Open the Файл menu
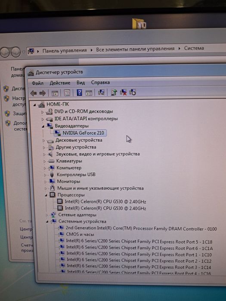The image size is (226, 301). coord(37,83)
